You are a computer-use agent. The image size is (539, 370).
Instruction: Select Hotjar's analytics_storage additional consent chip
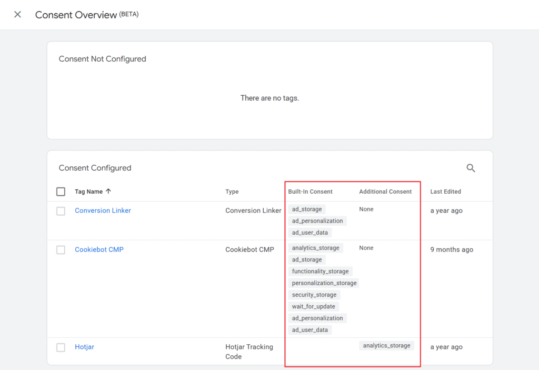(x=386, y=346)
